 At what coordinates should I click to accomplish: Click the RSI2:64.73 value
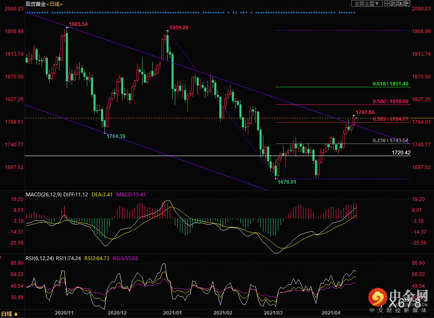[x=97, y=258]
